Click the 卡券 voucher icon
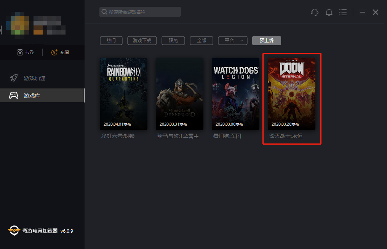The image size is (387, 249). pyautogui.click(x=20, y=52)
